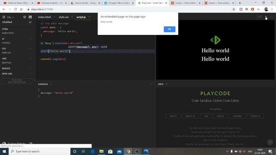The height and width of the screenshot is (155, 276).
Task: Open the Chrome three-dot menu
Action: click(272, 9)
